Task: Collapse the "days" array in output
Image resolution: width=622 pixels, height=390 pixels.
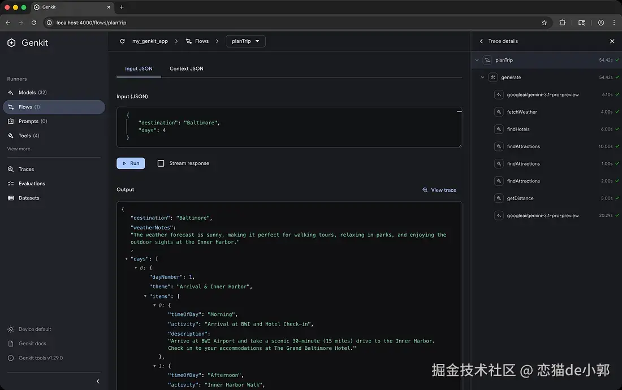Action: point(127,259)
